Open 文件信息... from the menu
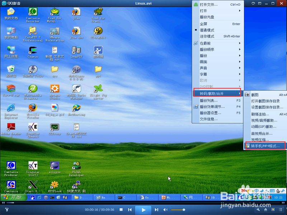Image resolution: width=287 pixels, height=215 pixels. click(x=218, y=119)
